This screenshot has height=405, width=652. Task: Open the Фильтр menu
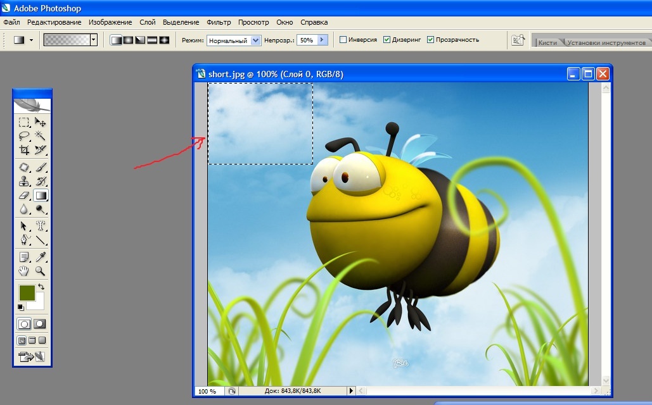point(219,22)
